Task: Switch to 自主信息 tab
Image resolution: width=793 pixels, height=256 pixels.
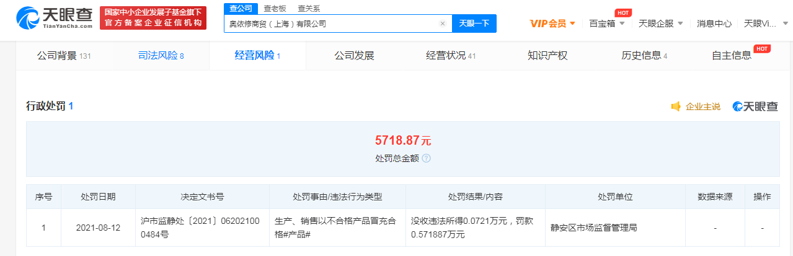Action: [x=732, y=56]
